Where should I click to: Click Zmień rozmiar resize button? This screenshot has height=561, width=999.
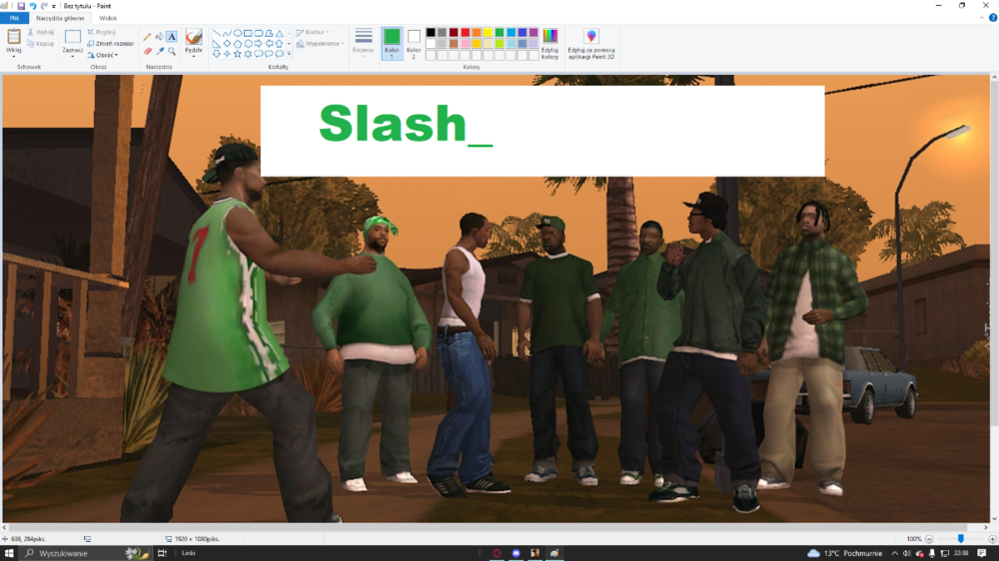coord(110,44)
